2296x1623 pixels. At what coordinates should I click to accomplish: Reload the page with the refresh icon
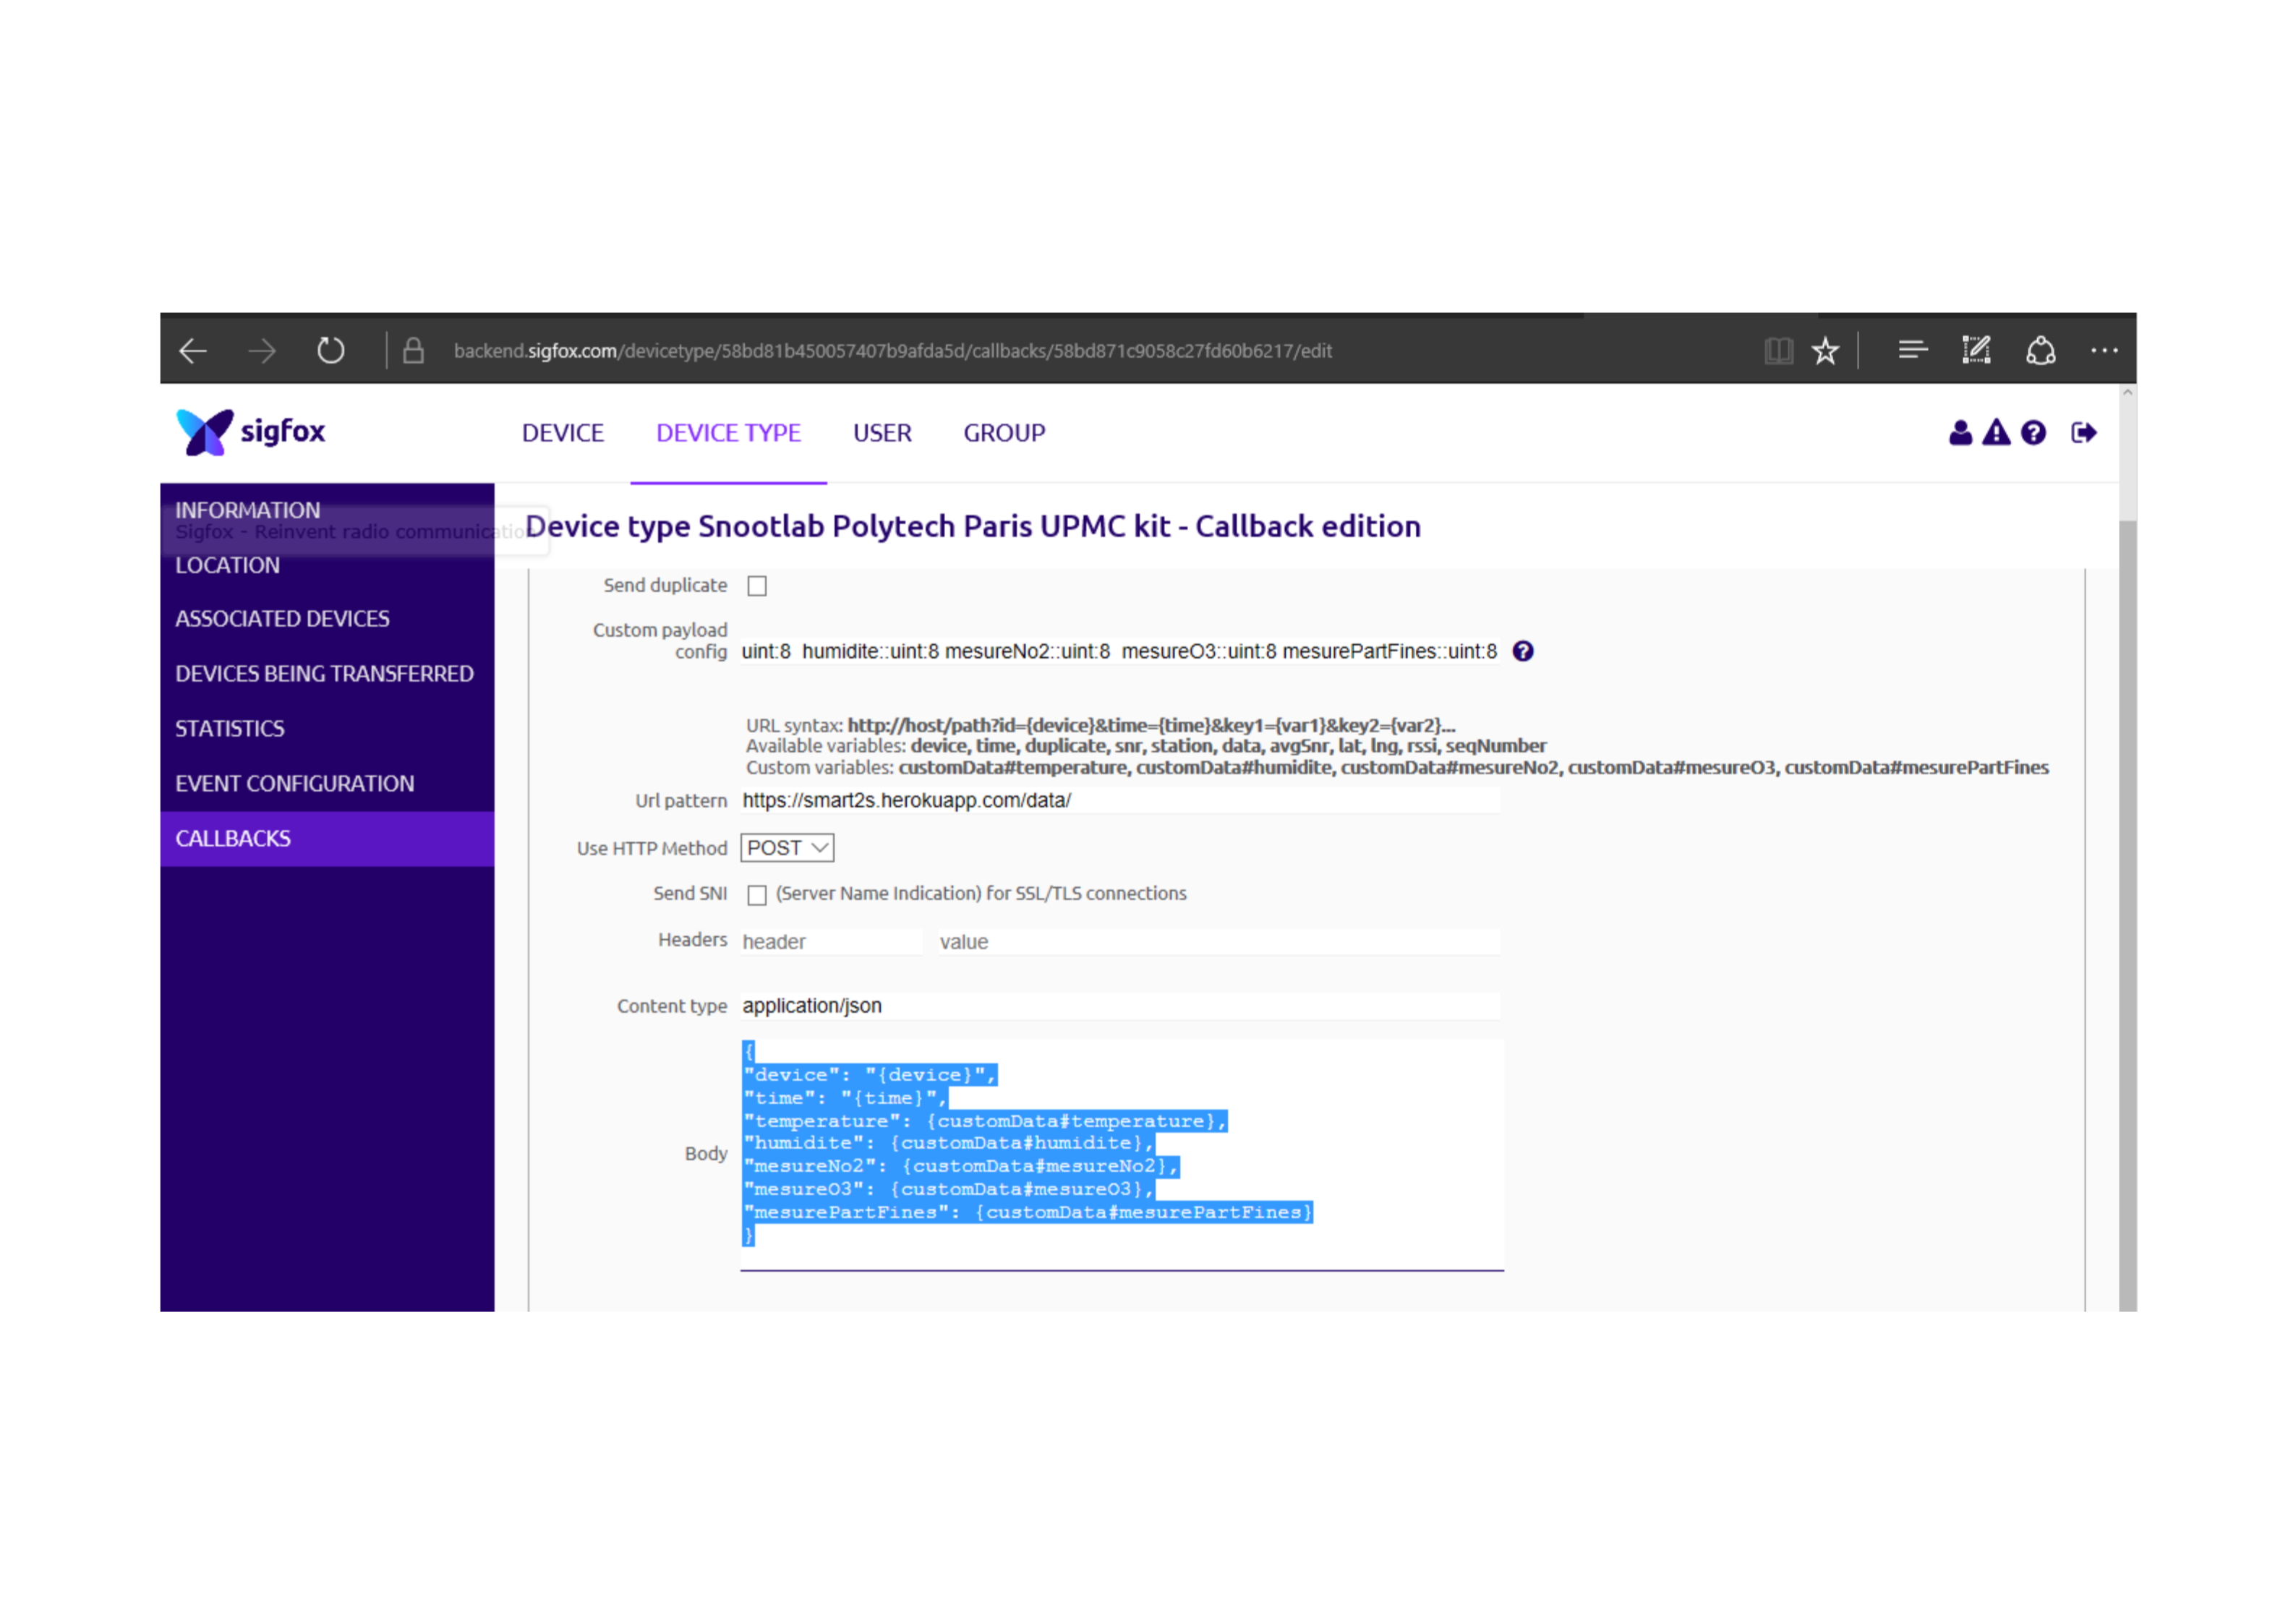pos(331,351)
